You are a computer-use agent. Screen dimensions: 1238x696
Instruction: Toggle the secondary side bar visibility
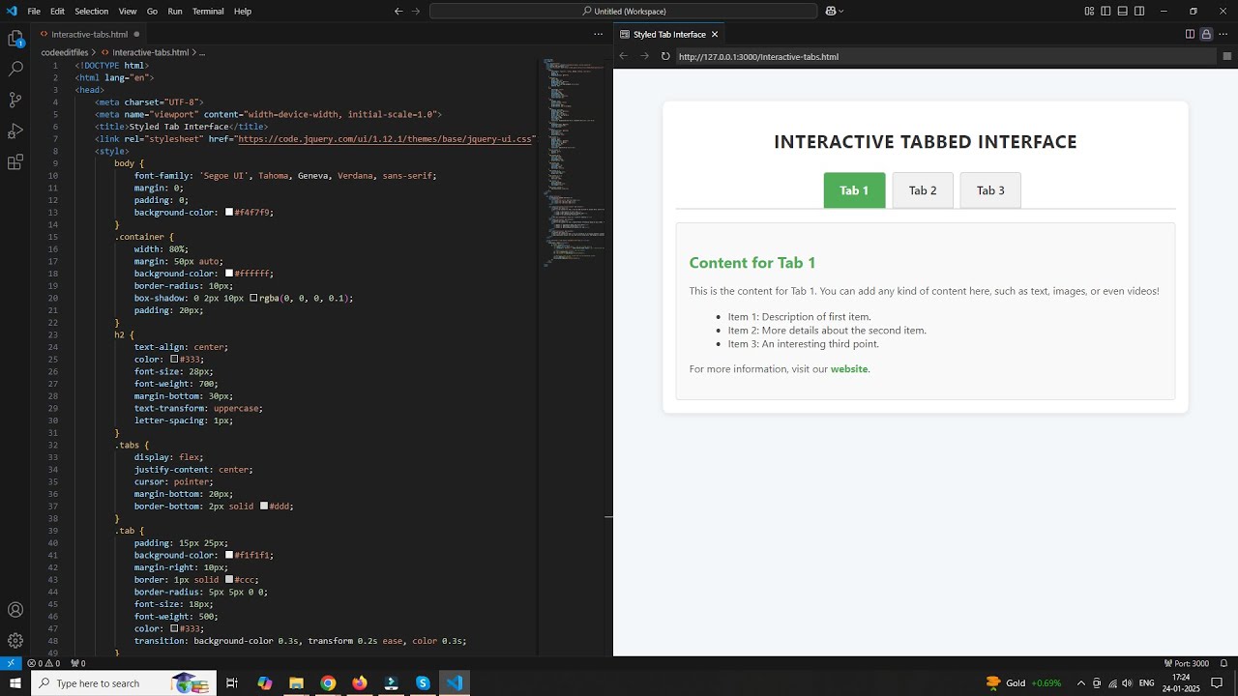(1139, 11)
